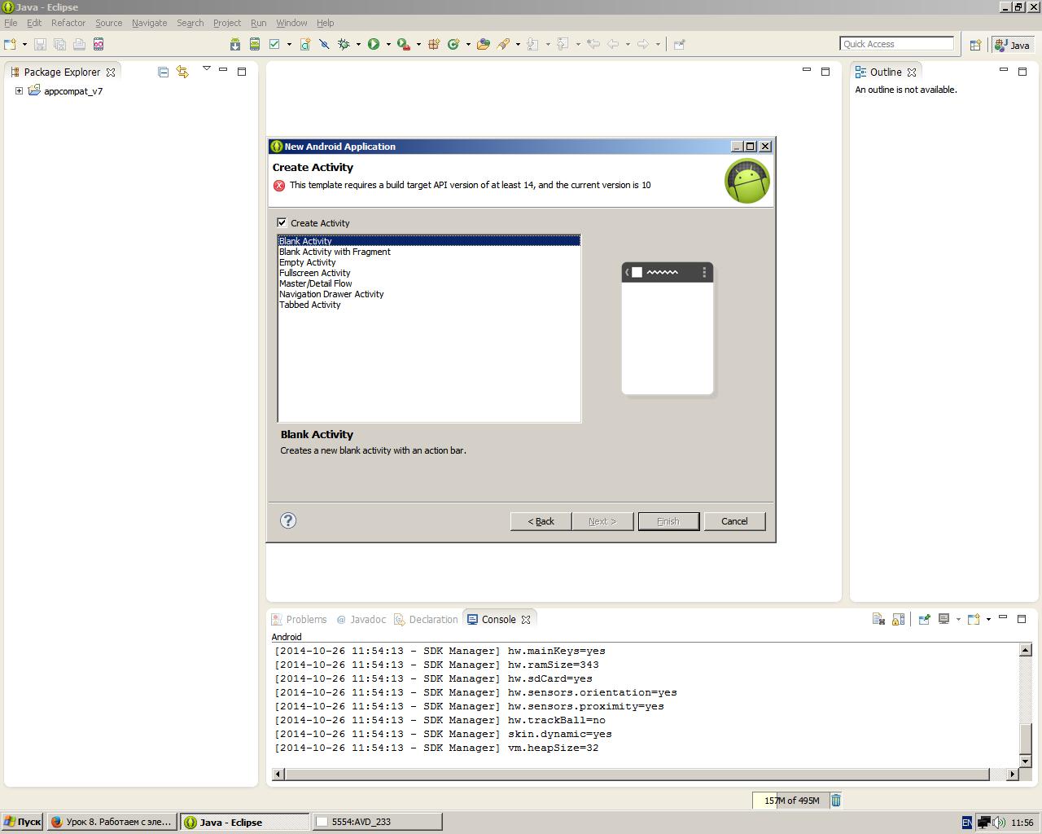Click the Pin Console icon

tap(924, 619)
